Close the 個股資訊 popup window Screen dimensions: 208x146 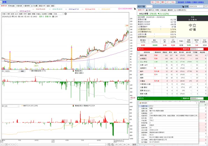pyautogui.click(x=197, y=103)
